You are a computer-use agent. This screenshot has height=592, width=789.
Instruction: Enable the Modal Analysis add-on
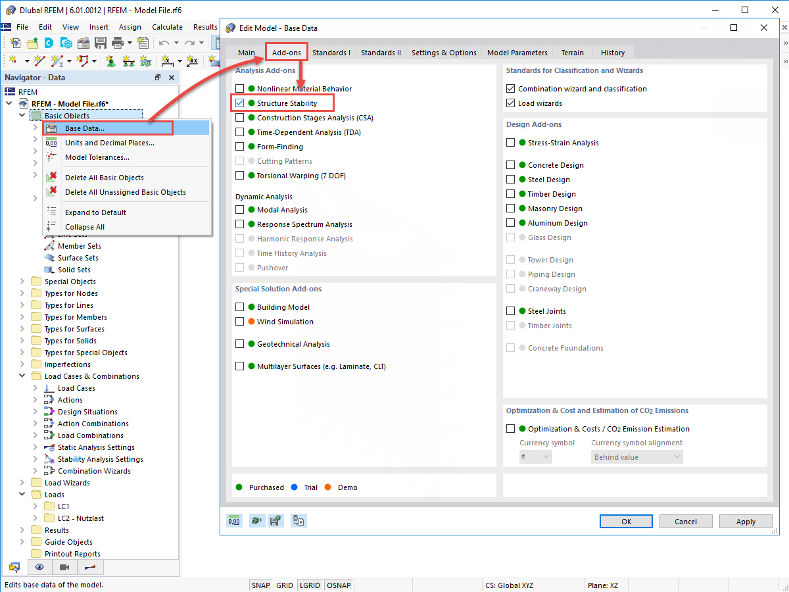tap(240, 209)
